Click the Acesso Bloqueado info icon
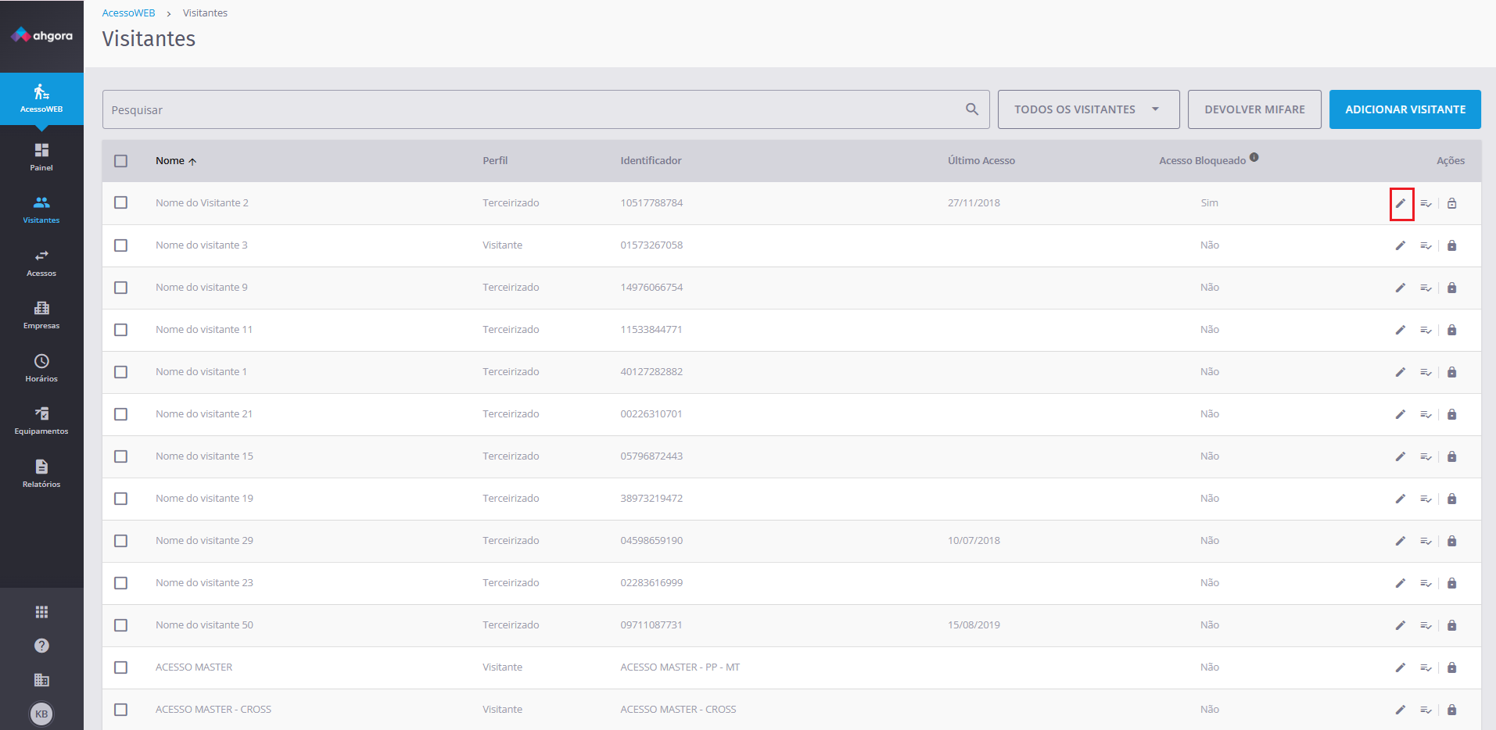Screen dimensions: 1496x730 (1254, 157)
